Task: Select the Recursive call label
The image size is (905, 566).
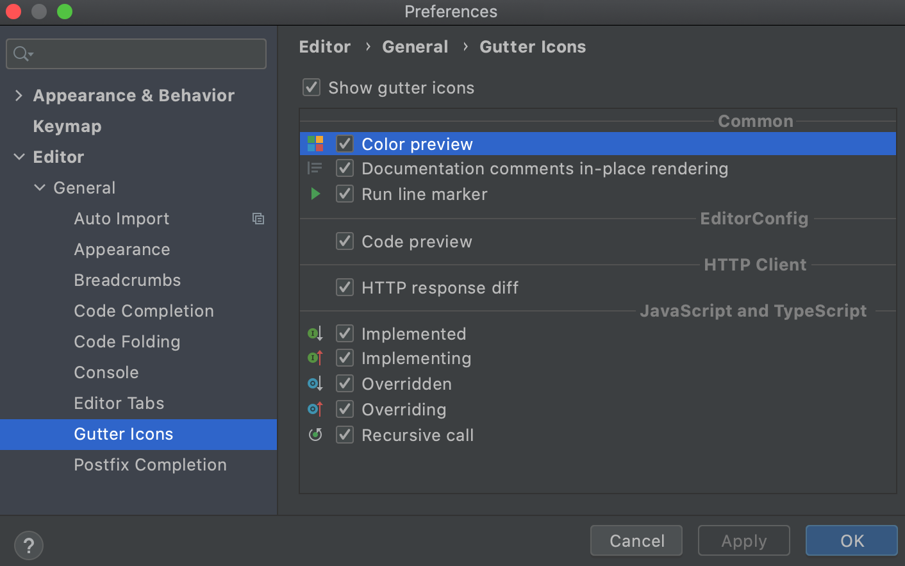Action: 418,435
